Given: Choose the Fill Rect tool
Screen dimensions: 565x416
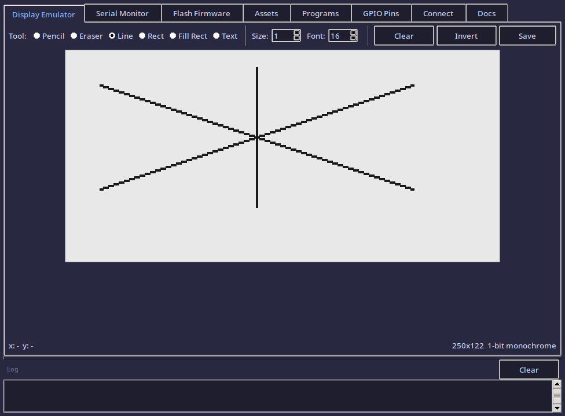Looking at the screenshot, I should 173,35.
